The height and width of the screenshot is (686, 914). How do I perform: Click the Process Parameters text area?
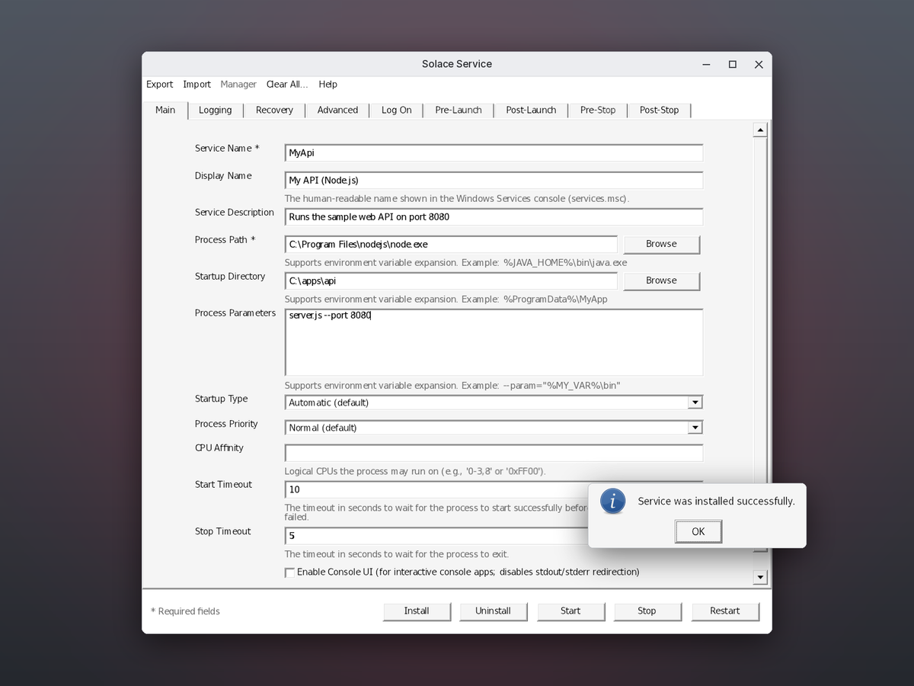(x=494, y=342)
